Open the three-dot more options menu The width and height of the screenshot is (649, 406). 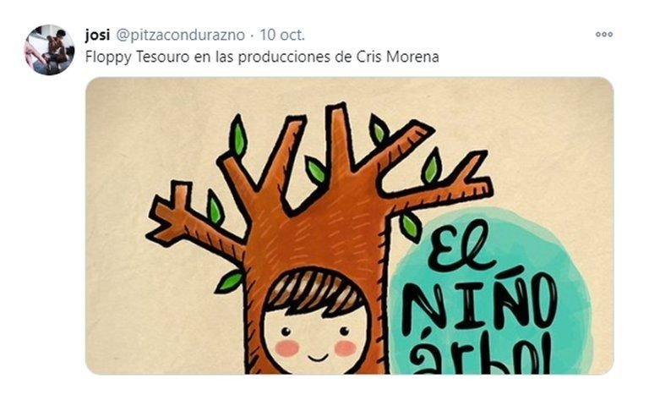(x=604, y=35)
